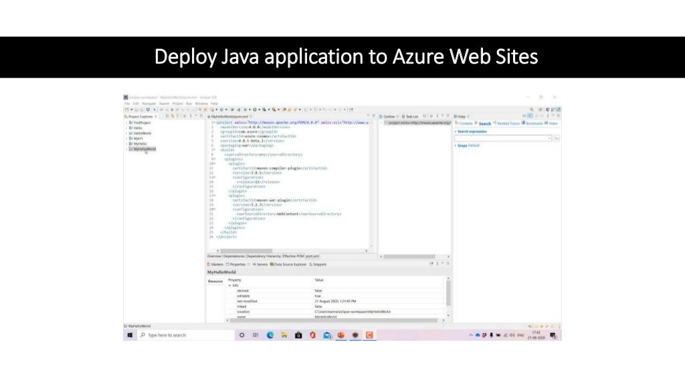
Task: Open the Window menu
Action: tap(201, 104)
